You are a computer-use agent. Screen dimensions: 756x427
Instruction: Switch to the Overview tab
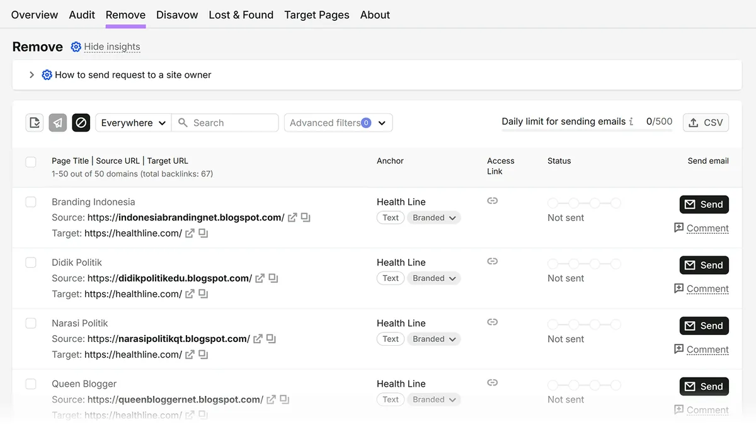pos(35,14)
